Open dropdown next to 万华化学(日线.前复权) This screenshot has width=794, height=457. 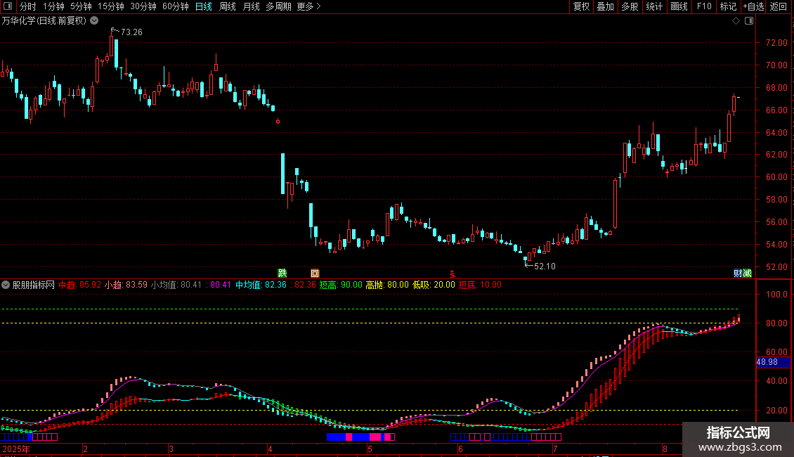click(94, 21)
